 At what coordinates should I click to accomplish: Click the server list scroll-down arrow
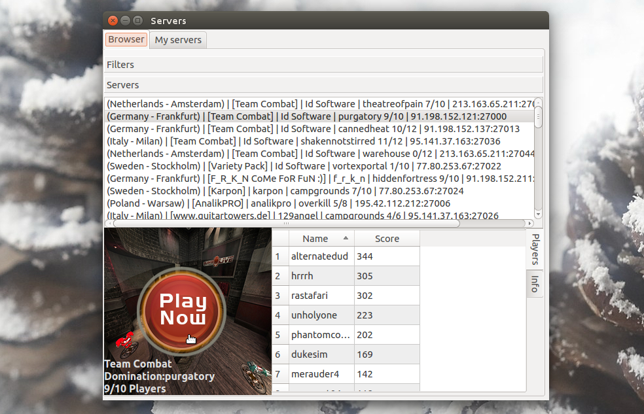[x=539, y=215]
